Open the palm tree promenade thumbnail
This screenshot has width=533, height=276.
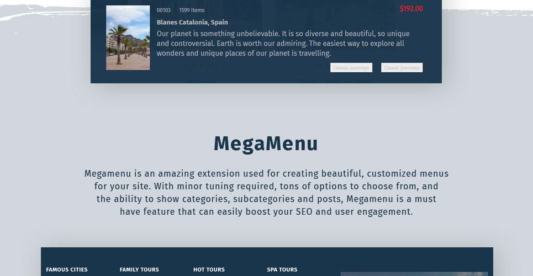[x=128, y=38]
